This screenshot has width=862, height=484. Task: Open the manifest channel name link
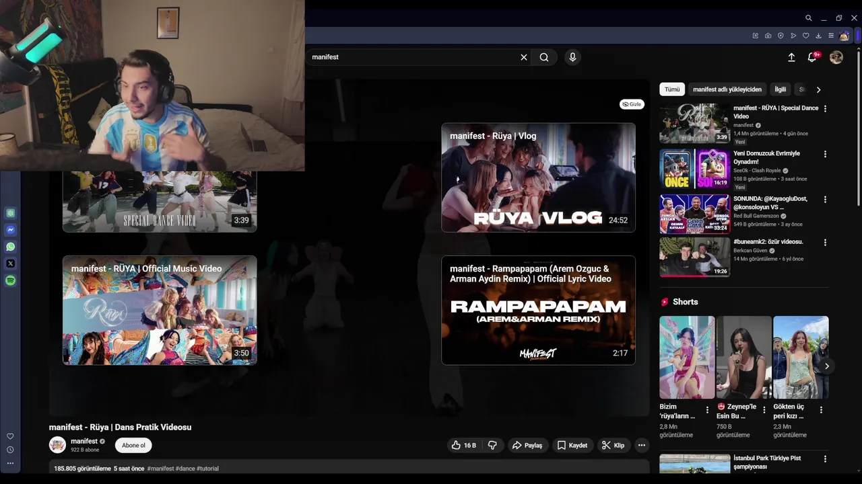coord(84,441)
